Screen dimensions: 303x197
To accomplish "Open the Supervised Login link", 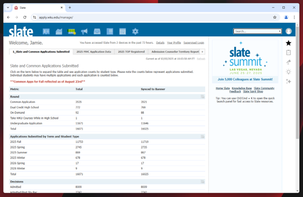I will tap(193, 43).
